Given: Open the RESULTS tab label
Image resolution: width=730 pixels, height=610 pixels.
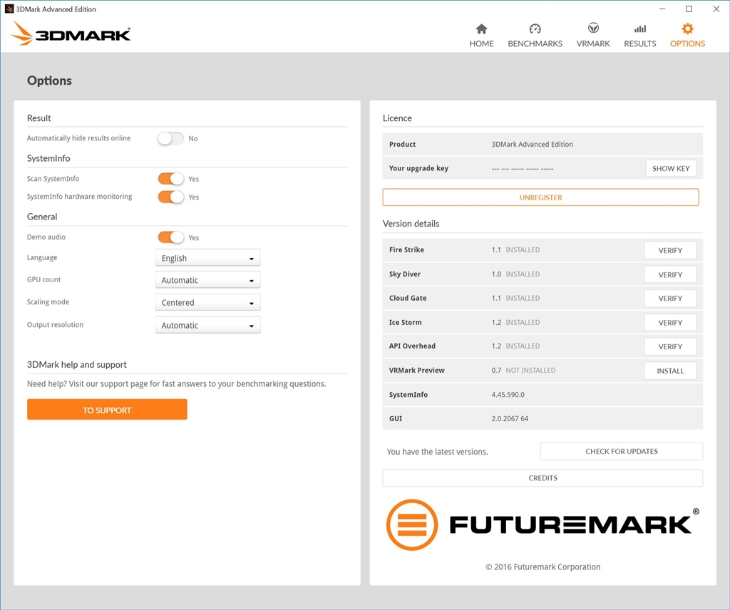Looking at the screenshot, I should click(640, 43).
